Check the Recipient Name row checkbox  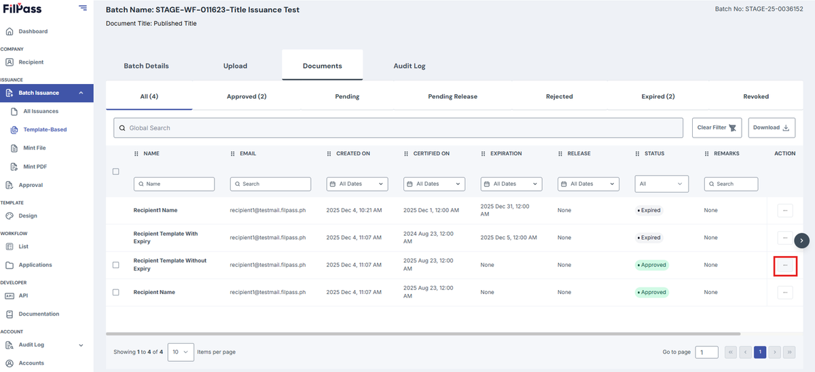click(x=115, y=292)
